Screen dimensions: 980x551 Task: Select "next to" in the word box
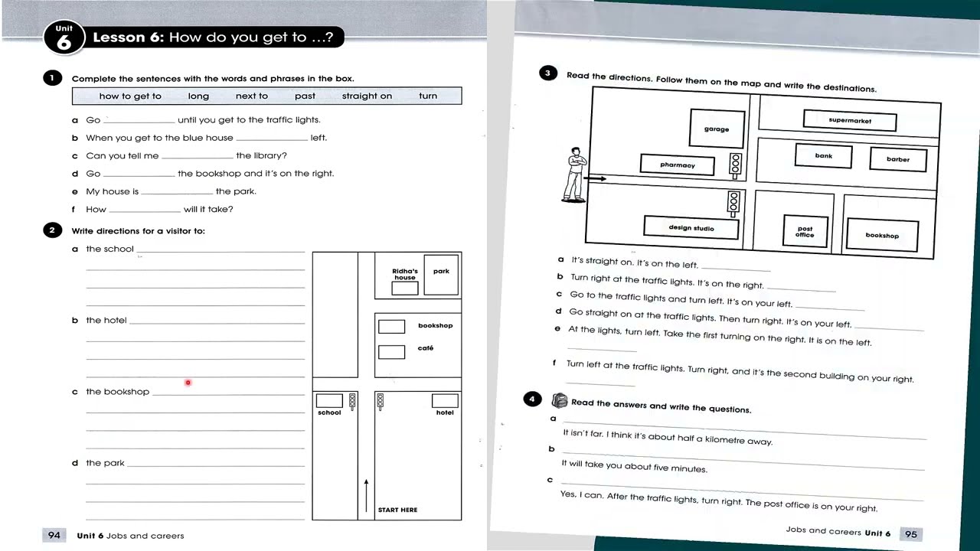tap(252, 96)
